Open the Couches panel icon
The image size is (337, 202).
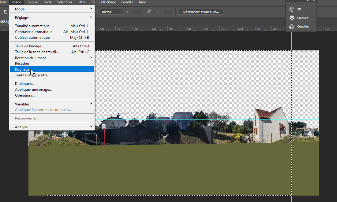point(292,27)
